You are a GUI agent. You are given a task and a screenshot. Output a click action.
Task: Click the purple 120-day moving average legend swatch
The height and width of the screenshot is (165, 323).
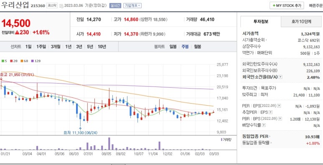[x=32, y=61]
